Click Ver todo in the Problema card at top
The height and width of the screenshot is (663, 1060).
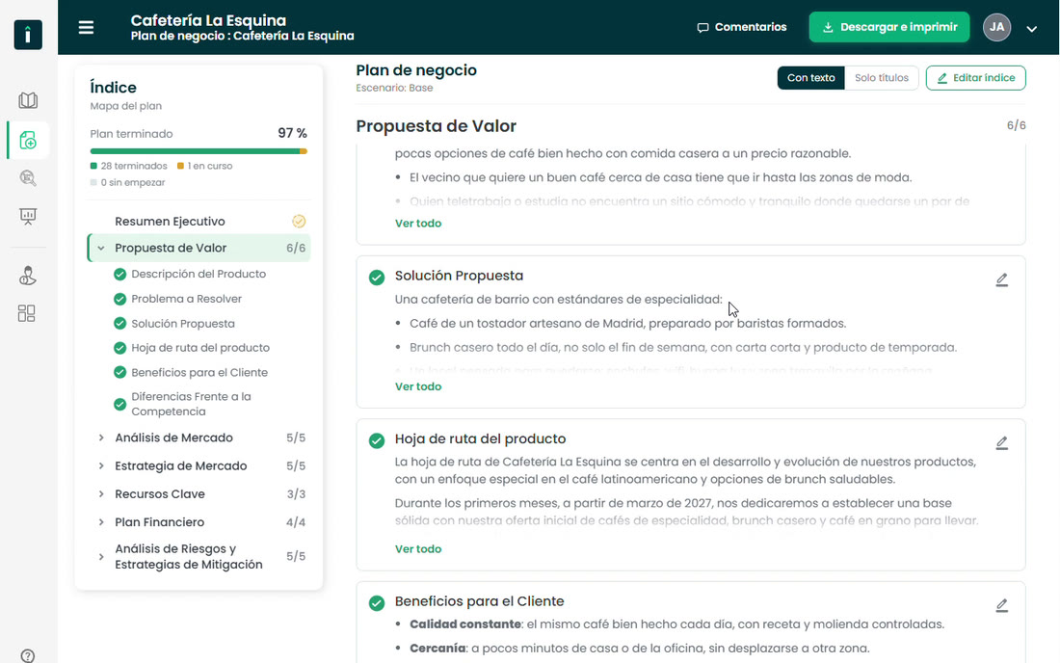click(x=418, y=223)
